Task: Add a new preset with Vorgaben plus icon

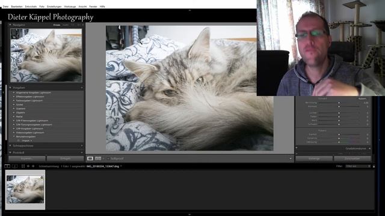Action: point(82,88)
